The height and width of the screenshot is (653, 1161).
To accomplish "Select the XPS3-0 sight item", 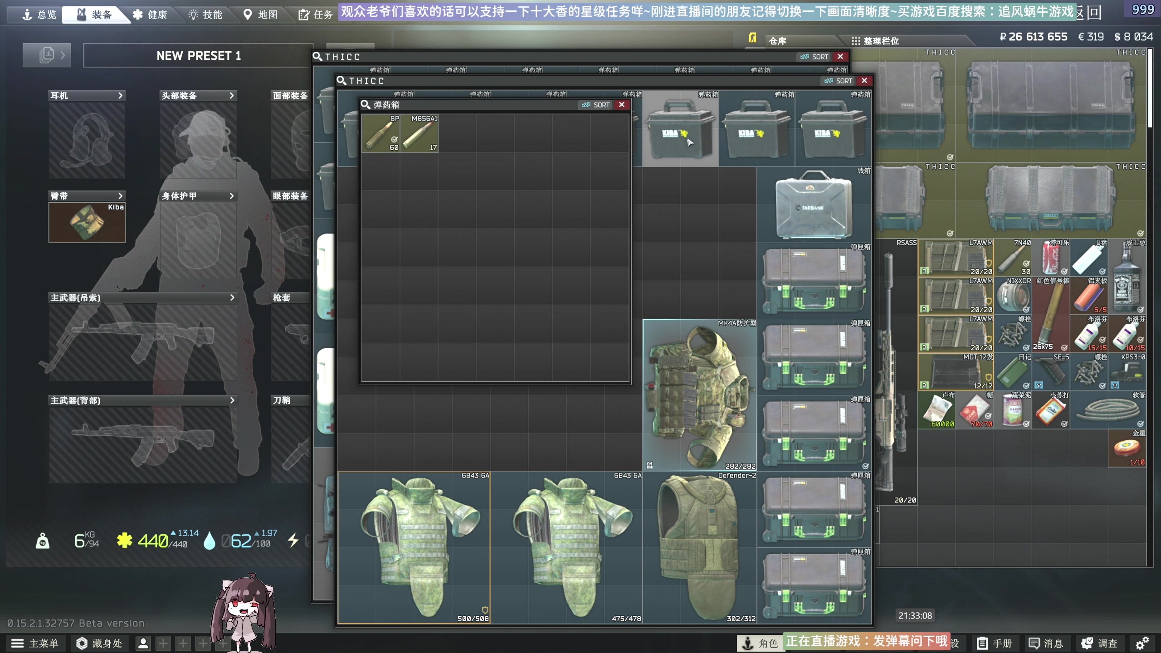I will click(1127, 371).
